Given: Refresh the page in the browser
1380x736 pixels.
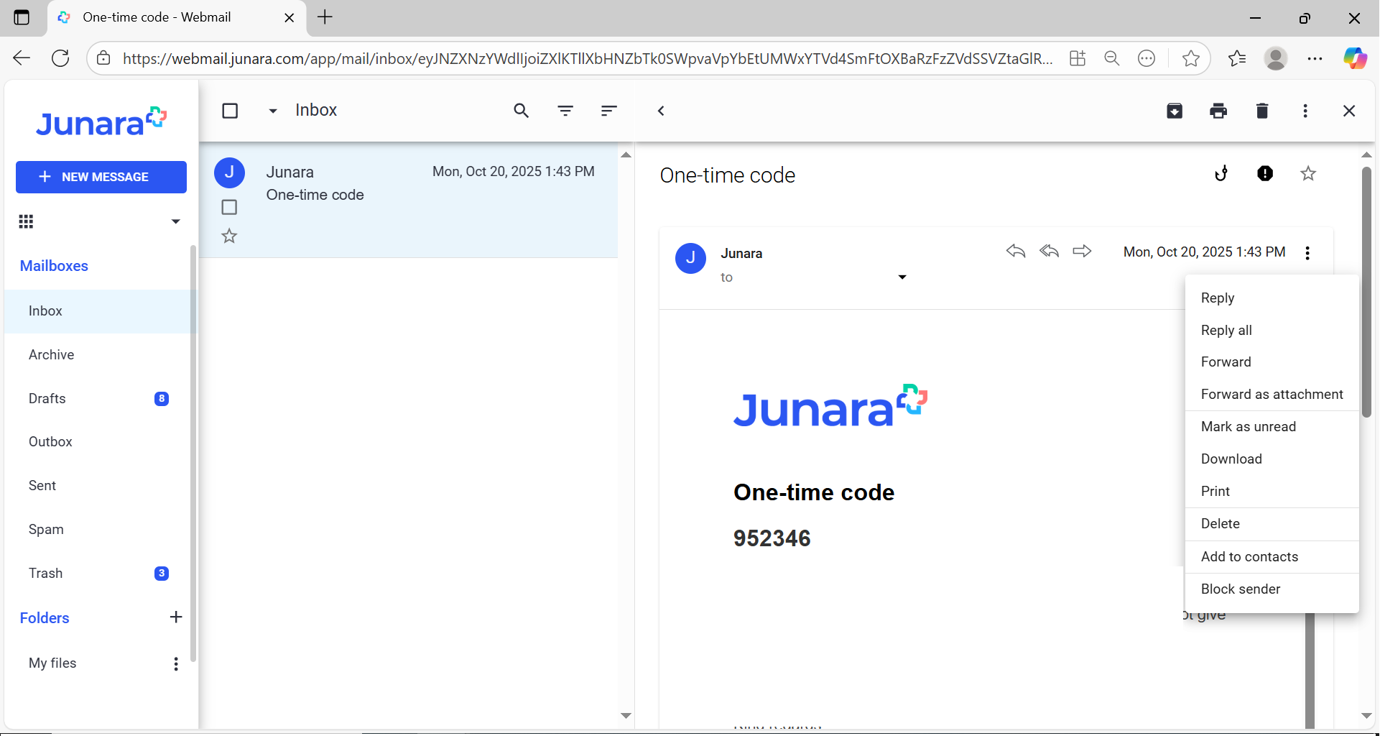Looking at the screenshot, I should 60,58.
